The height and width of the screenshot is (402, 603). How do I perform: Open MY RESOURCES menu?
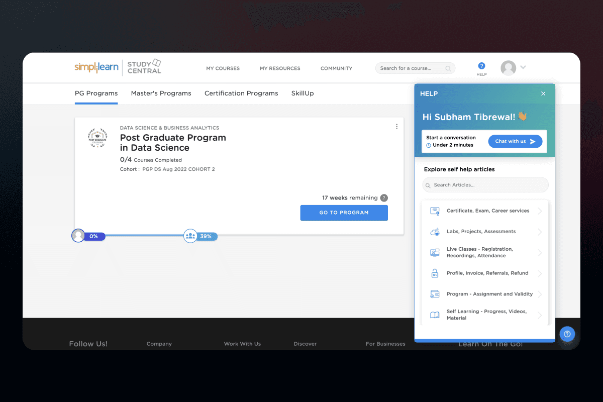click(280, 68)
